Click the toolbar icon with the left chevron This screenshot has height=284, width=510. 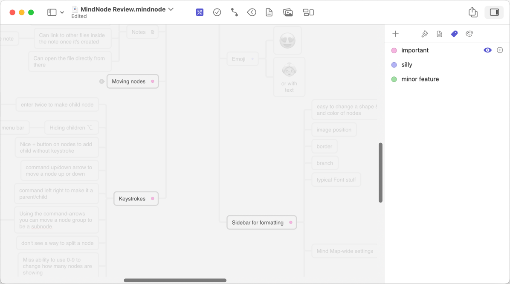coord(252,12)
